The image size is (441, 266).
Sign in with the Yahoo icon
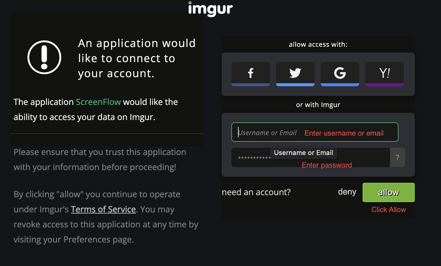(384, 73)
